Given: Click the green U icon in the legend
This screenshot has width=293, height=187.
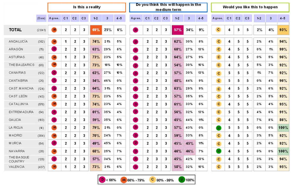Looking at the screenshot, I should [182, 180].
